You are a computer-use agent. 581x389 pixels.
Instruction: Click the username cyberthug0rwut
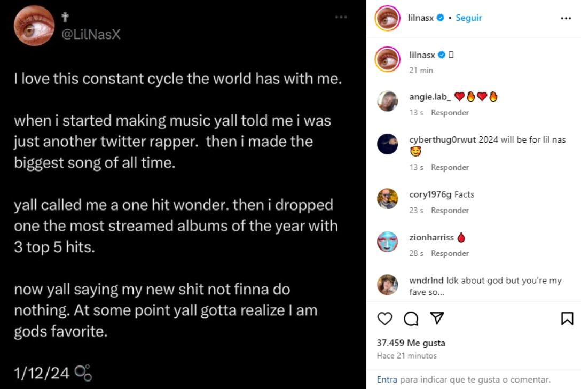tap(444, 138)
